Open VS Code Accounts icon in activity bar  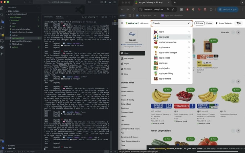(2, 141)
